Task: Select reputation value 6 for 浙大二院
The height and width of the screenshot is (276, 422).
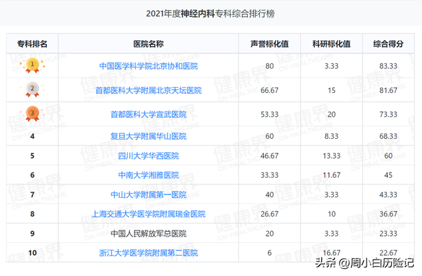Action: pyautogui.click(x=270, y=253)
